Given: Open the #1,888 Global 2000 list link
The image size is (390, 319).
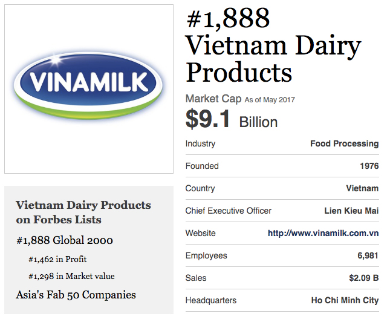Looking at the screenshot, I should tap(65, 240).
